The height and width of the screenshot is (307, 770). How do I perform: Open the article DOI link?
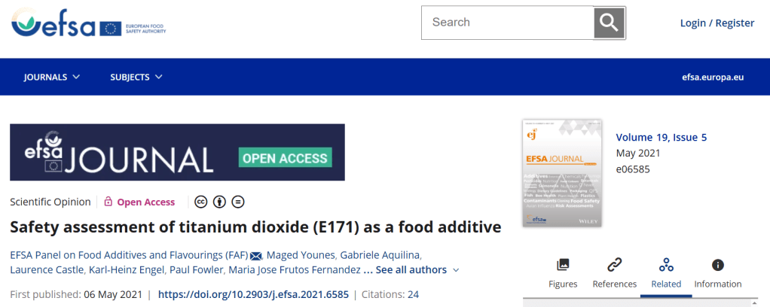point(255,294)
